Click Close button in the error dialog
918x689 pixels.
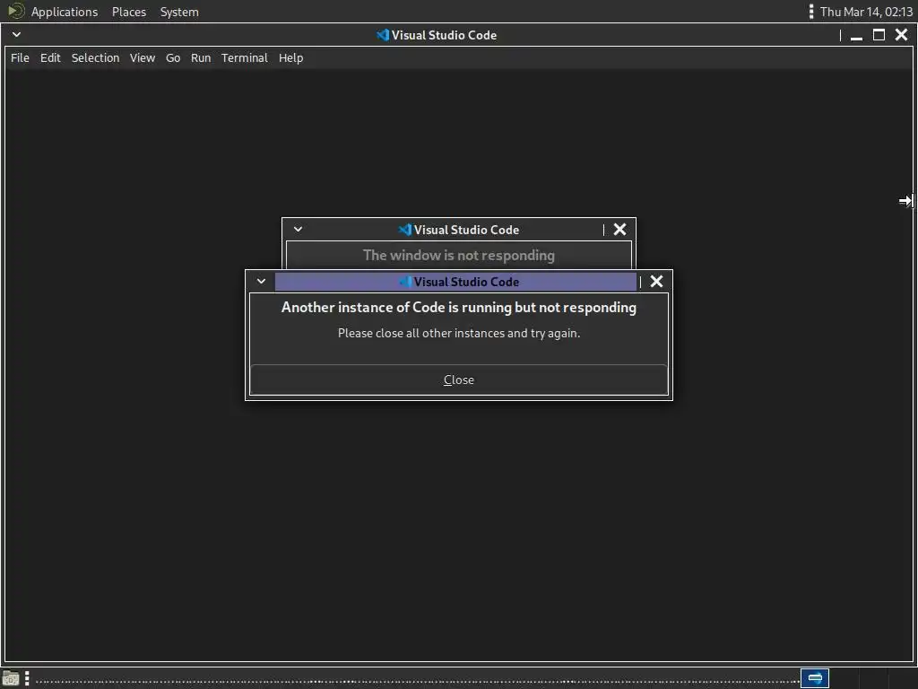[459, 379]
